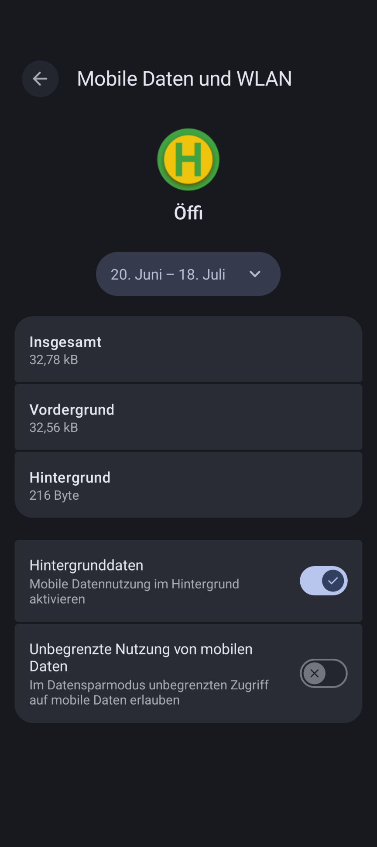Select the Hintergrund 216 Byte row

point(188,485)
